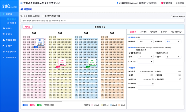This screenshot has height=112, width=186.
Task: Click the 80m2 area legend swatch
Action: coord(111,105)
